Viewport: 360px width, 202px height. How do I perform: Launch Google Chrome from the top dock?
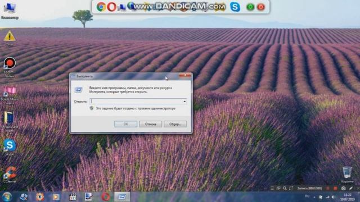point(101,7)
